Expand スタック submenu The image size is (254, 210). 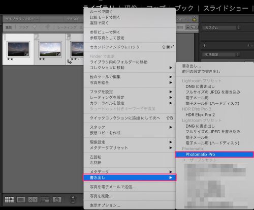130,127
